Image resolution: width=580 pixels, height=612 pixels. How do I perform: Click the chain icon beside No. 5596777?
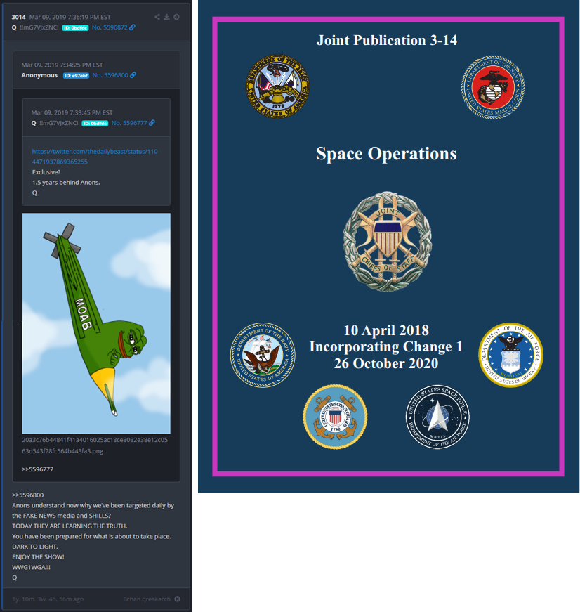(x=152, y=123)
